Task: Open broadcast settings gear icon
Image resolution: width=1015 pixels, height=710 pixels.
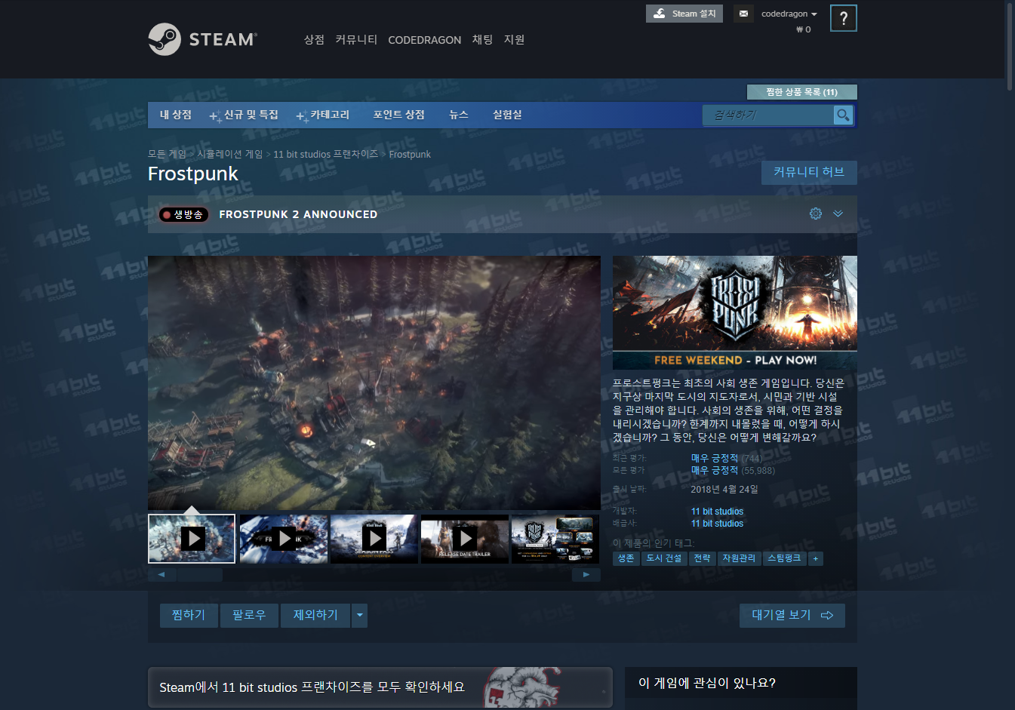Action: click(816, 214)
